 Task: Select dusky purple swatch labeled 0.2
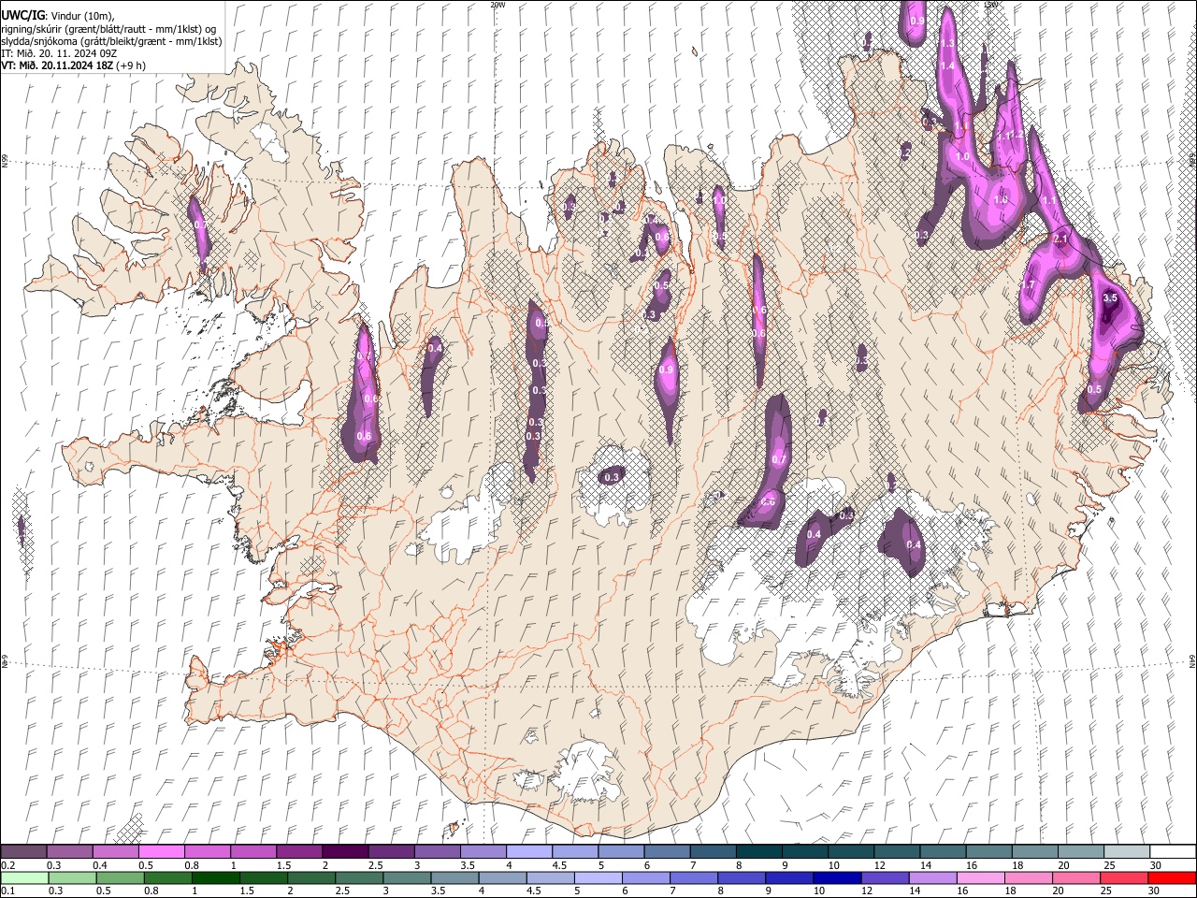tap(23, 851)
